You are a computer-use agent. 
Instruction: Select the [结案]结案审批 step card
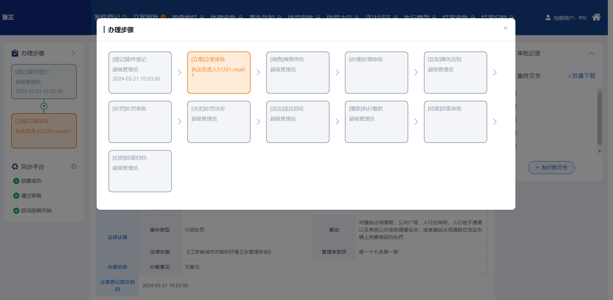[456, 122]
